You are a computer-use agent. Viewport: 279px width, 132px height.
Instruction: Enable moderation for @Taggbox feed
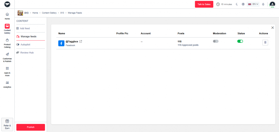(x=216, y=41)
